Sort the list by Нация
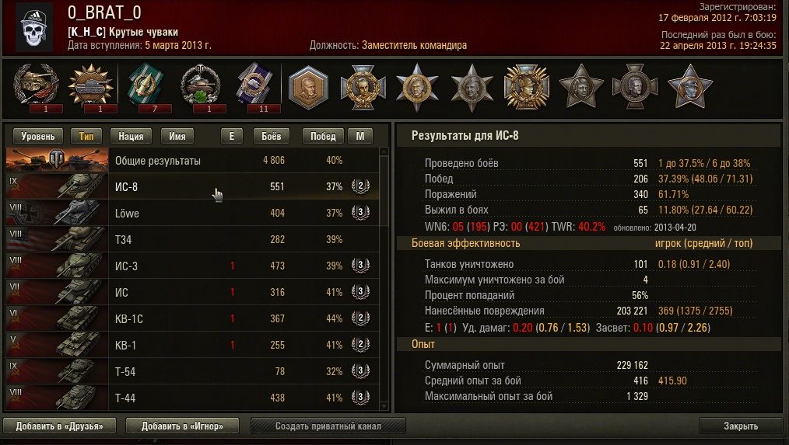This screenshot has width=789, height=445. 131,136
